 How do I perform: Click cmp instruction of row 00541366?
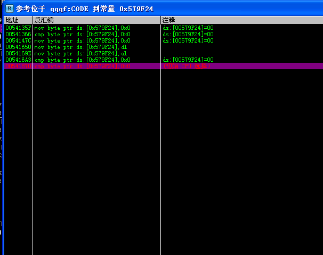point(82,34)
